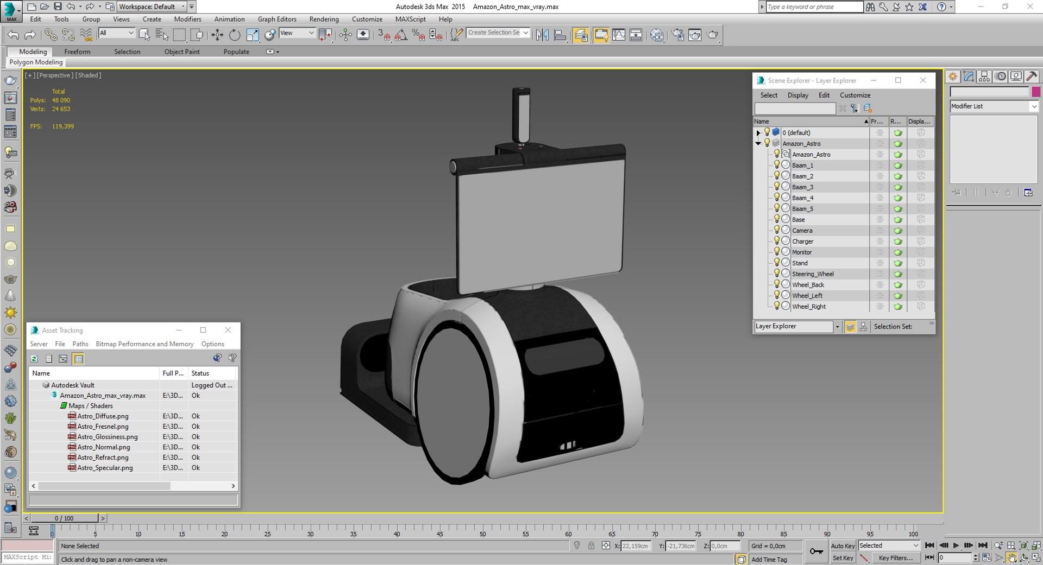Click the Select and Link tool
Screen dimensions: 1043x565
point(51,35)
